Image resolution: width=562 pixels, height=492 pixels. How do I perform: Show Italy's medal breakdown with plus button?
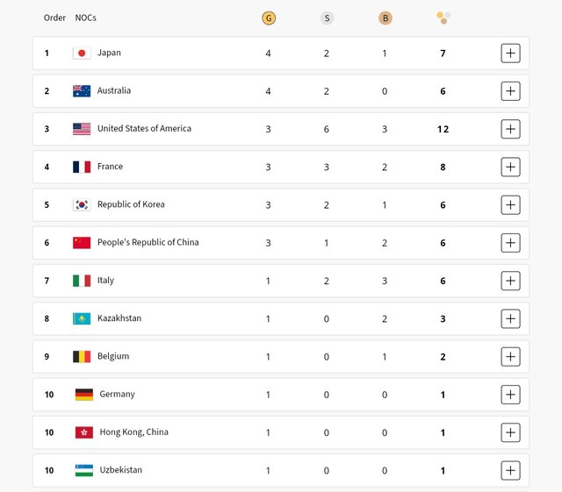[x=510, y=281]
